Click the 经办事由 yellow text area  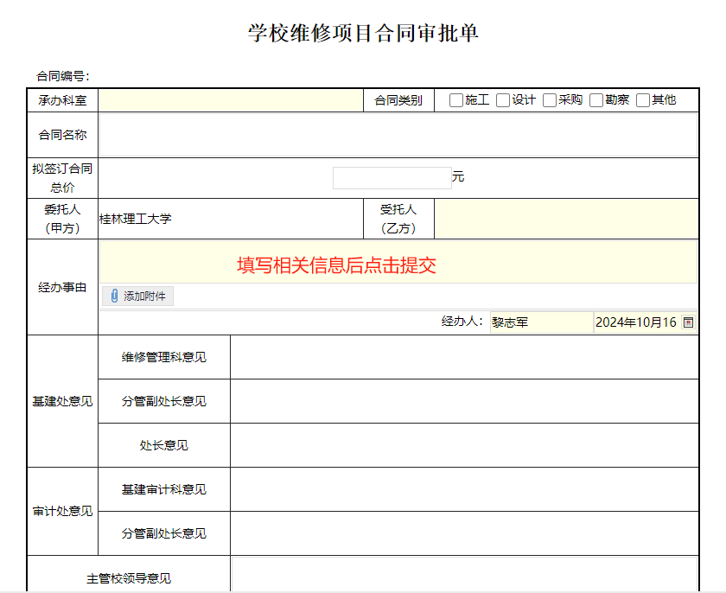[x=398, y=263]
